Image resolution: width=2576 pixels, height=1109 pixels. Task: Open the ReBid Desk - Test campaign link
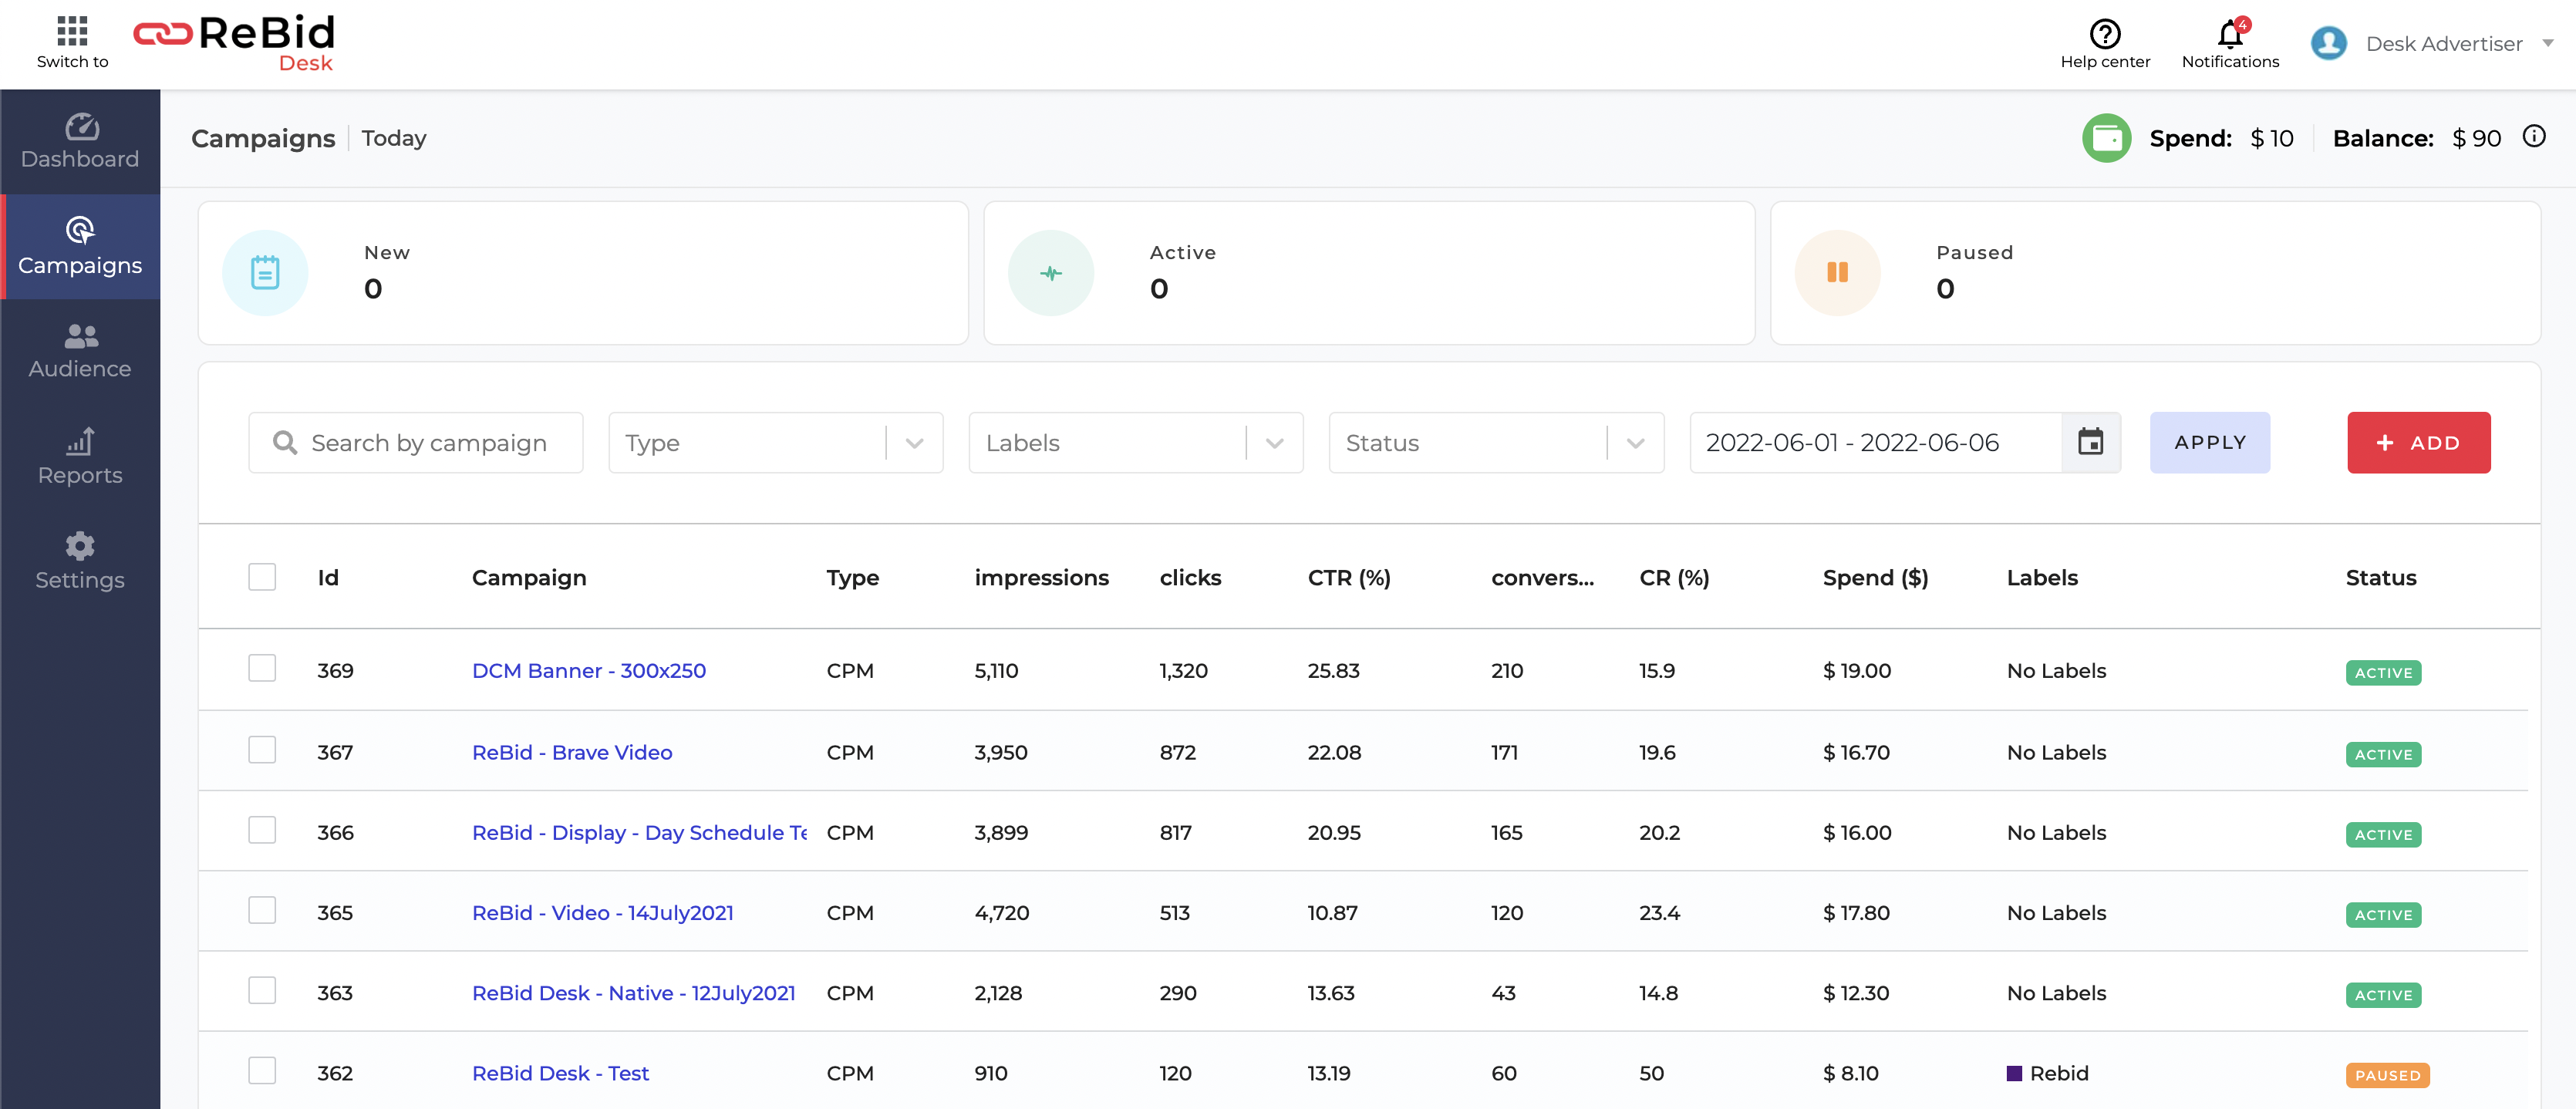point(561,1073)
